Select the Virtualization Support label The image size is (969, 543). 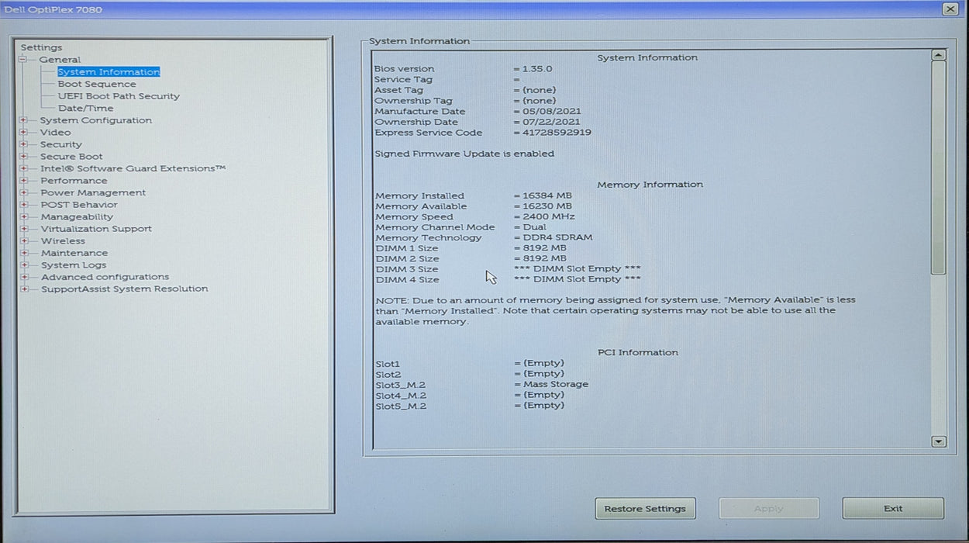tap(96, 229)
